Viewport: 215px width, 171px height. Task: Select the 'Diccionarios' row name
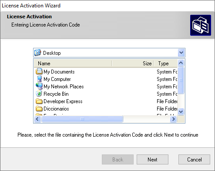point(56,109)
